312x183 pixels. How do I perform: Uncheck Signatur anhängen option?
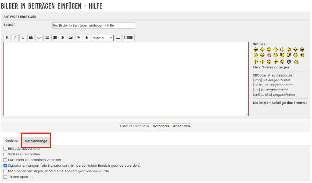(x=5, y=166)
